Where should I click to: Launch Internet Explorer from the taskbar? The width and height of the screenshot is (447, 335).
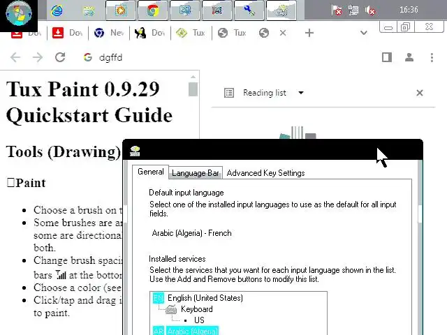tap(57, 11)
